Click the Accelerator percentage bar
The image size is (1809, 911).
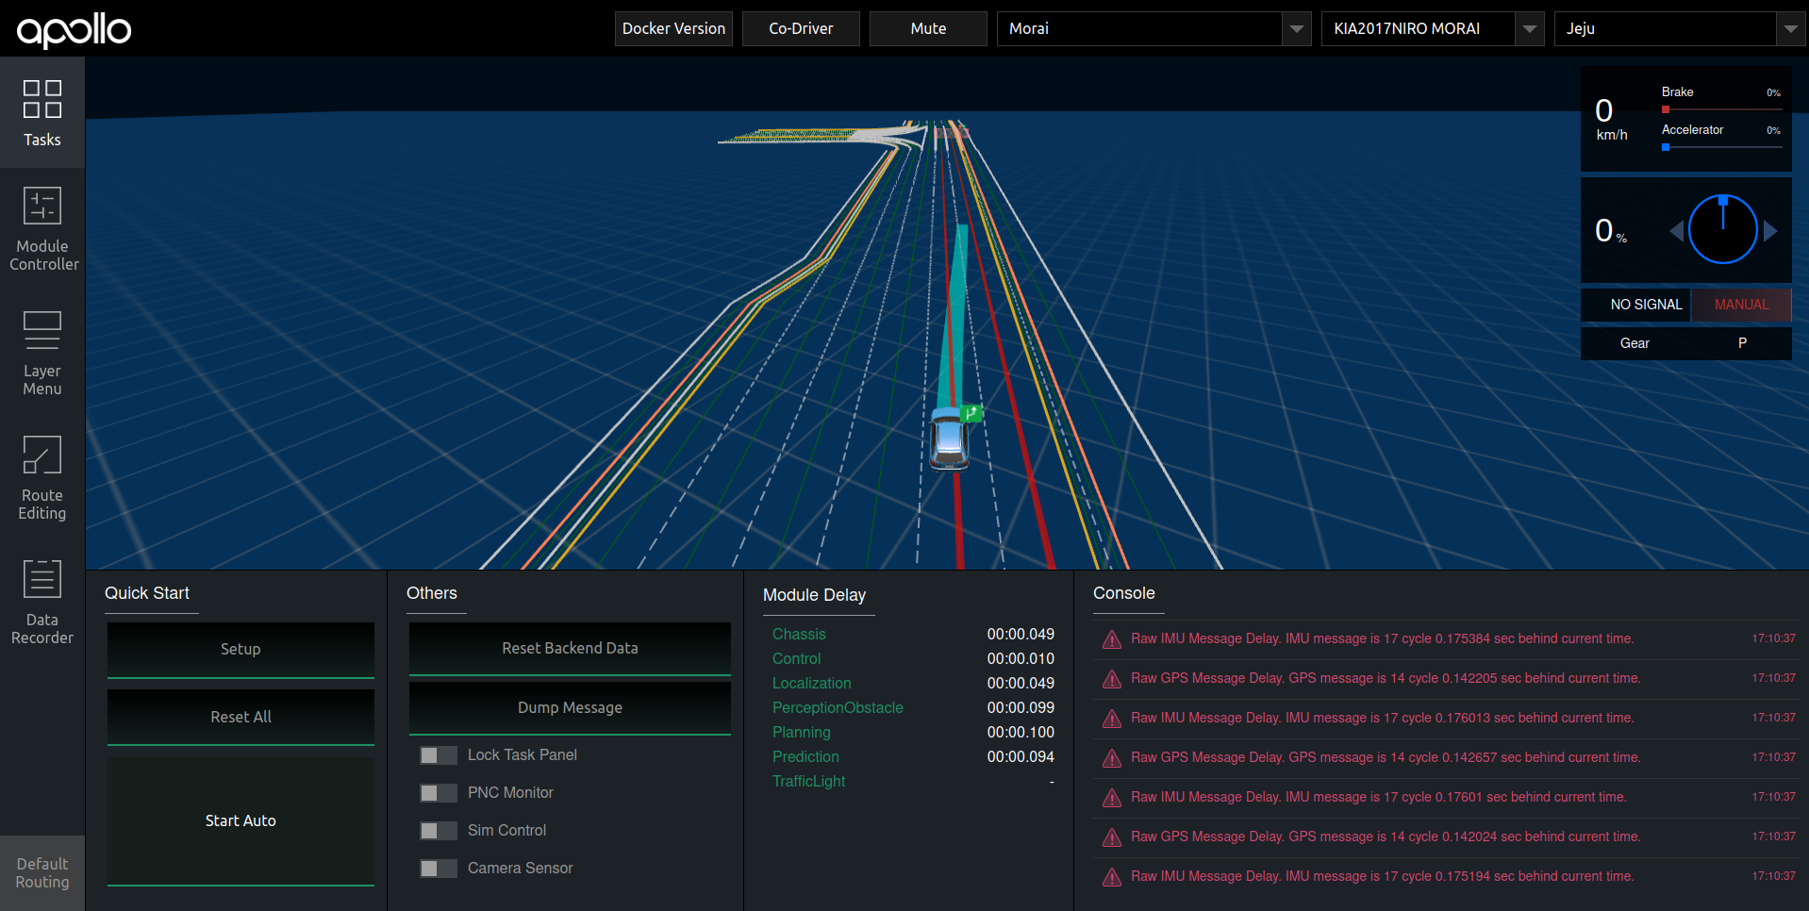pos(1721,147)
